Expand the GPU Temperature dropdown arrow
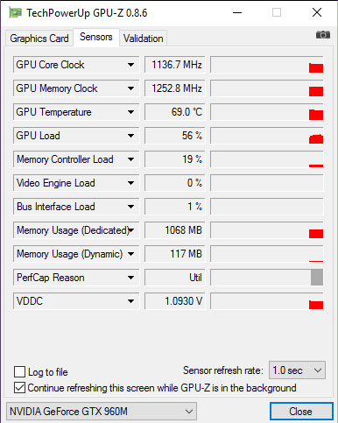This screenshot has height=423, width=338. tap(130, 112)
